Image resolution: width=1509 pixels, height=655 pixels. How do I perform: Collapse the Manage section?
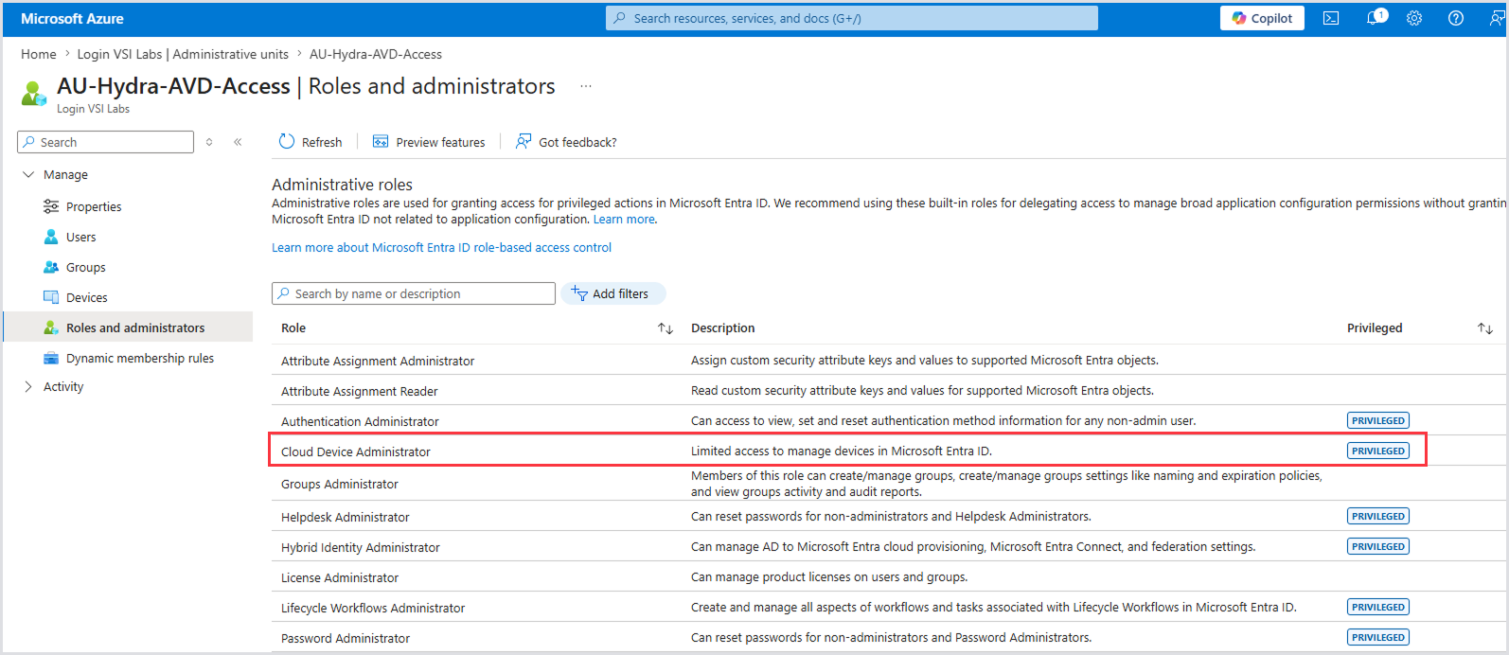click(x=28, y=174)
